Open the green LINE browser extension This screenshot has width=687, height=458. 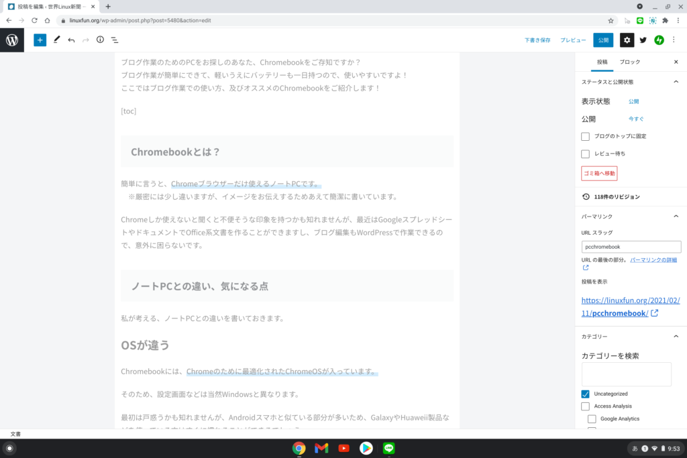639,20
